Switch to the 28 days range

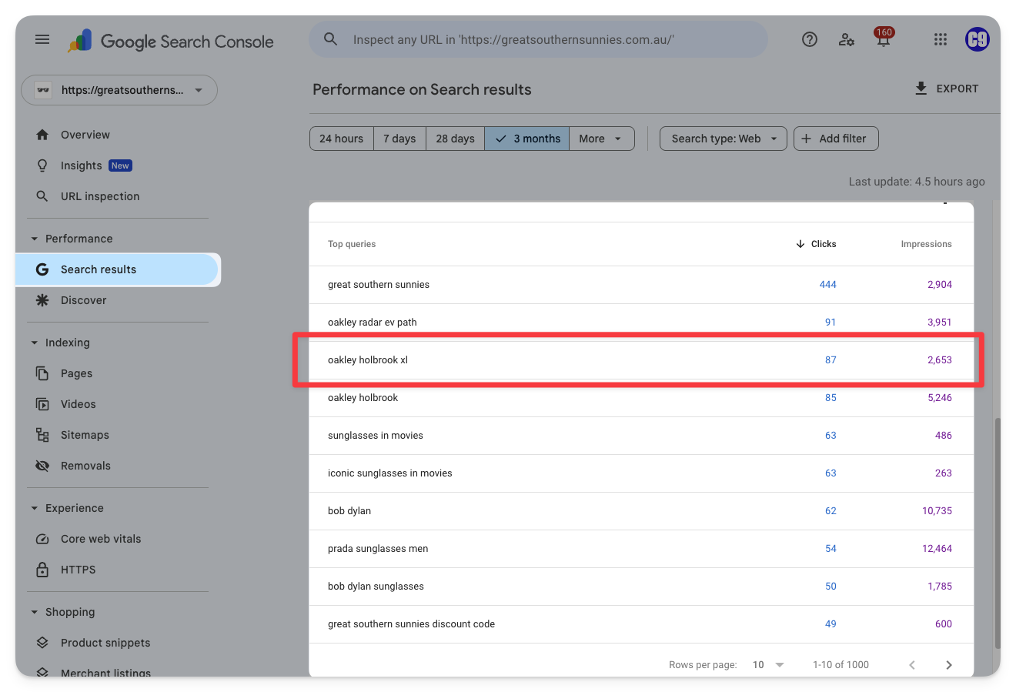[x=455, y=139]
